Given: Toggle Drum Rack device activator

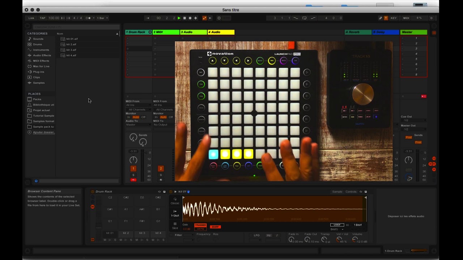Looking at the screenshot, I should pos(93,192).
